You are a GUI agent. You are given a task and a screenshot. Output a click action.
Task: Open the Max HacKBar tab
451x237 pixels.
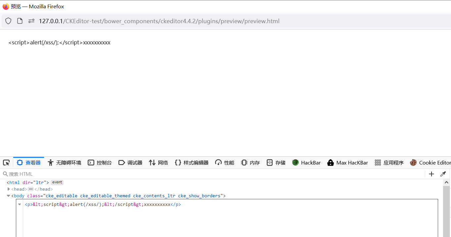point(347,163)
